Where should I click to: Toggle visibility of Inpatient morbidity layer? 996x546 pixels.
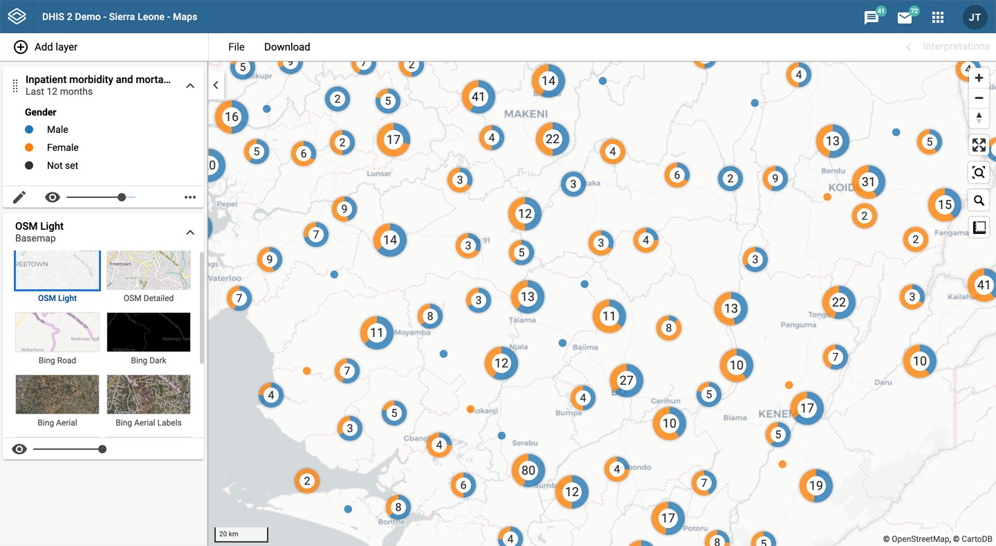coord(52,197)
